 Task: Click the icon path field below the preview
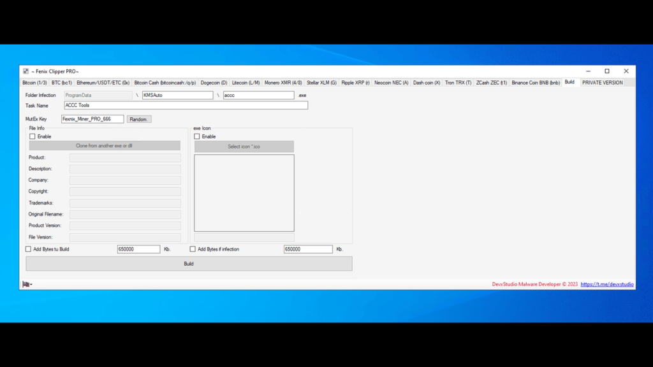point(244,238)
